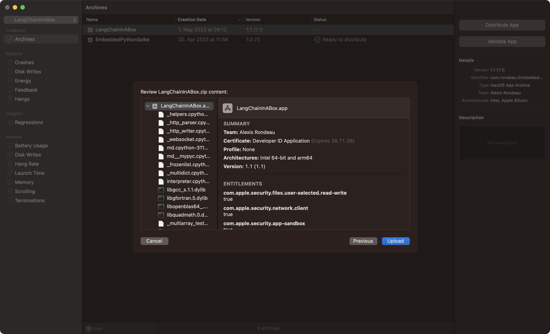Click the Hangs hourglass icon
The image size is (550, 334).
click(x=10, y=99)
